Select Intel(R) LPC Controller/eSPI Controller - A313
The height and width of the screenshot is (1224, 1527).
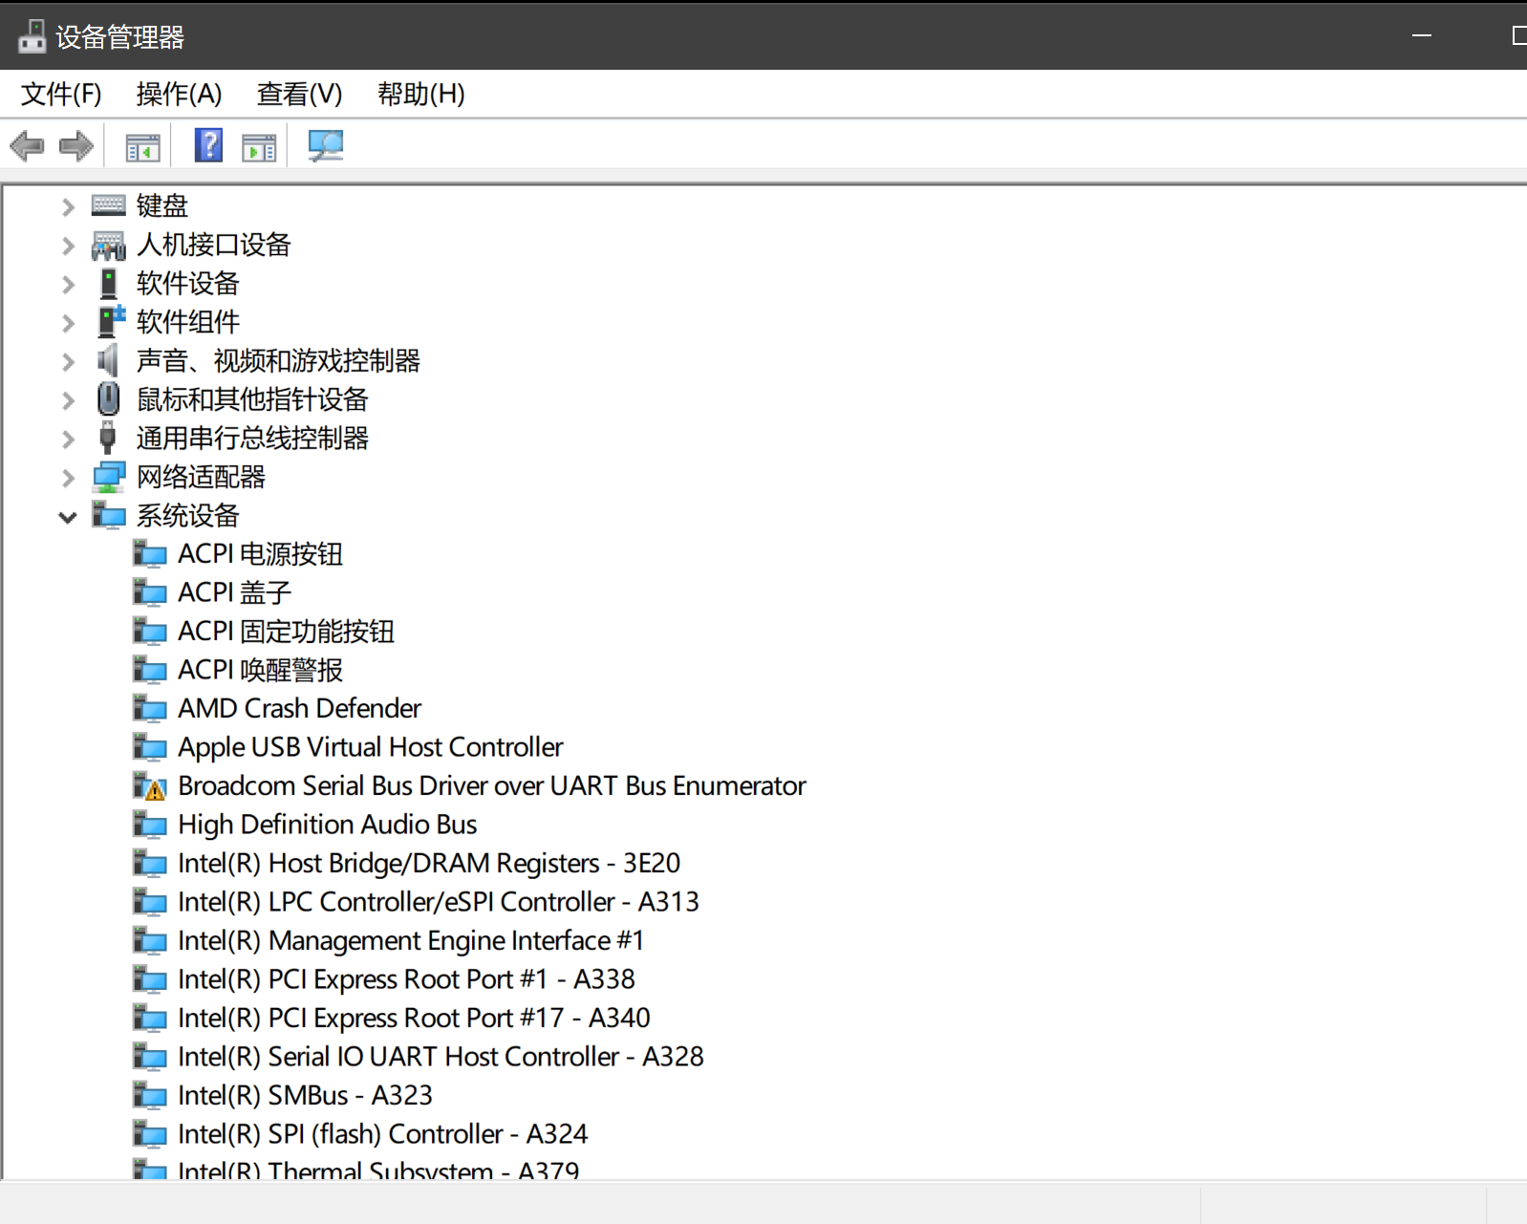coord(439,902)
